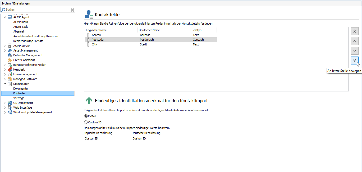The height and width of the screenshot is (172, 362).
Task: Click the Englische Bezeichnung input field
Action: pyautogui.click(x=107, y=138)
